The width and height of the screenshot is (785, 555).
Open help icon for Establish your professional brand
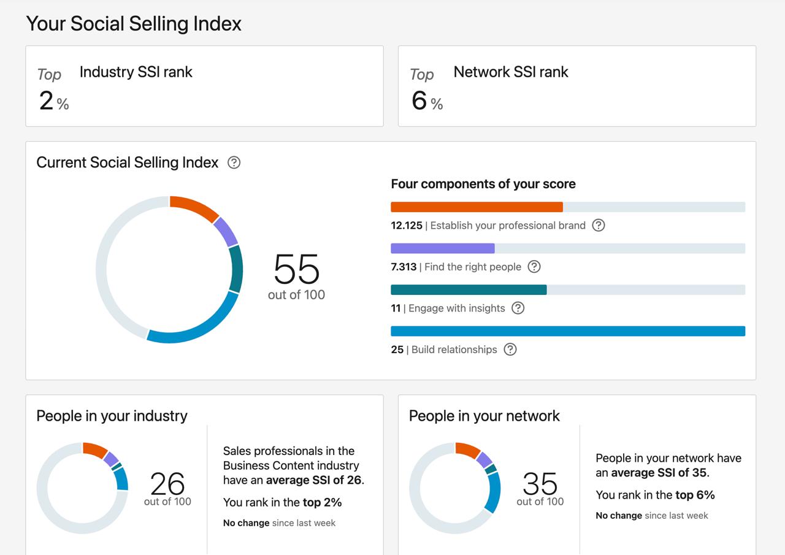(599, 225)
